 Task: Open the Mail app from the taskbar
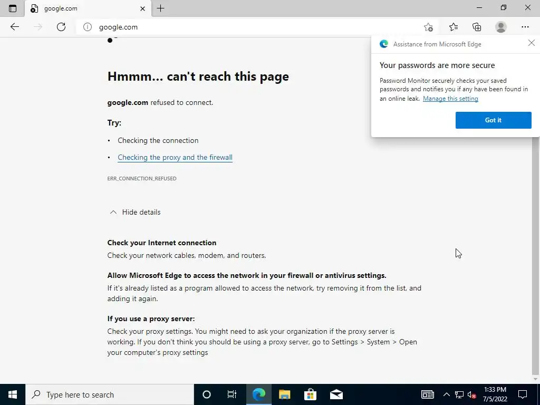click(336, 394)
